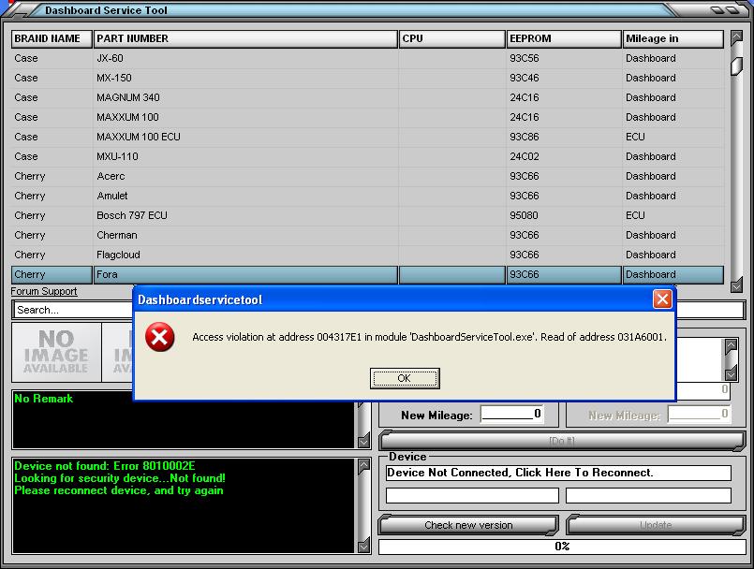This screenshot has width=754, height=569.
Task: Select the MAXXUM 100 ECU row
Action: coord(367,137)
